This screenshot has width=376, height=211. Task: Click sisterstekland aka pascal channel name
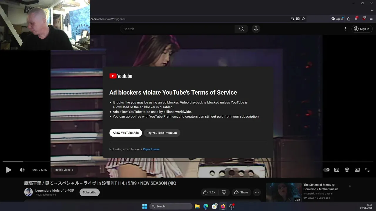(318, 194)
